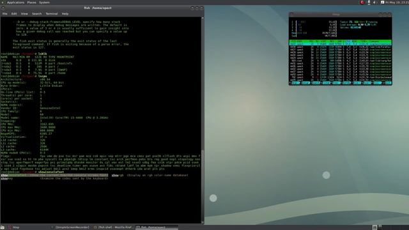Click the 'showconsolefont' typed command text
The height and width of the screenshot is (230, 409).
coord(51,172)
